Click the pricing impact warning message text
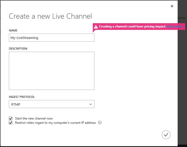 coord(132,26)
